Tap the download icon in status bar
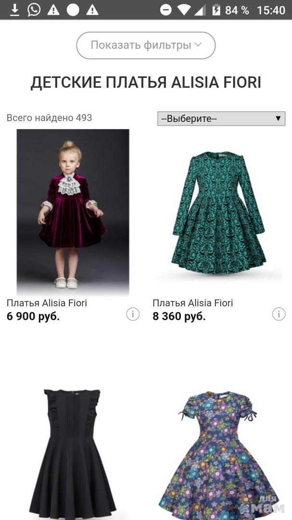This screenshot has width=292, height=520. (x=15, y=10)
